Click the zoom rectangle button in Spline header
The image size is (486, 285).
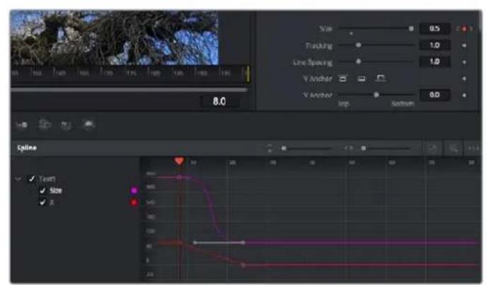point(453,149)
